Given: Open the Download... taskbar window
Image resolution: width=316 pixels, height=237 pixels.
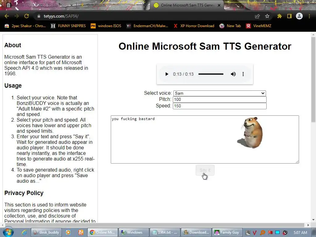Looking at the screenshot, I should (196, 232).
